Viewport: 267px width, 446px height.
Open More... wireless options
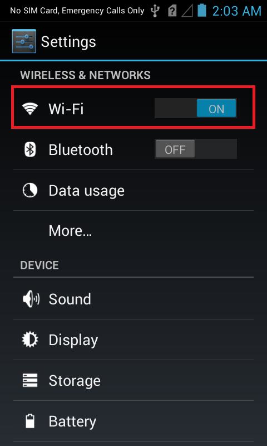pyautogui.click(x=133, y=231)
